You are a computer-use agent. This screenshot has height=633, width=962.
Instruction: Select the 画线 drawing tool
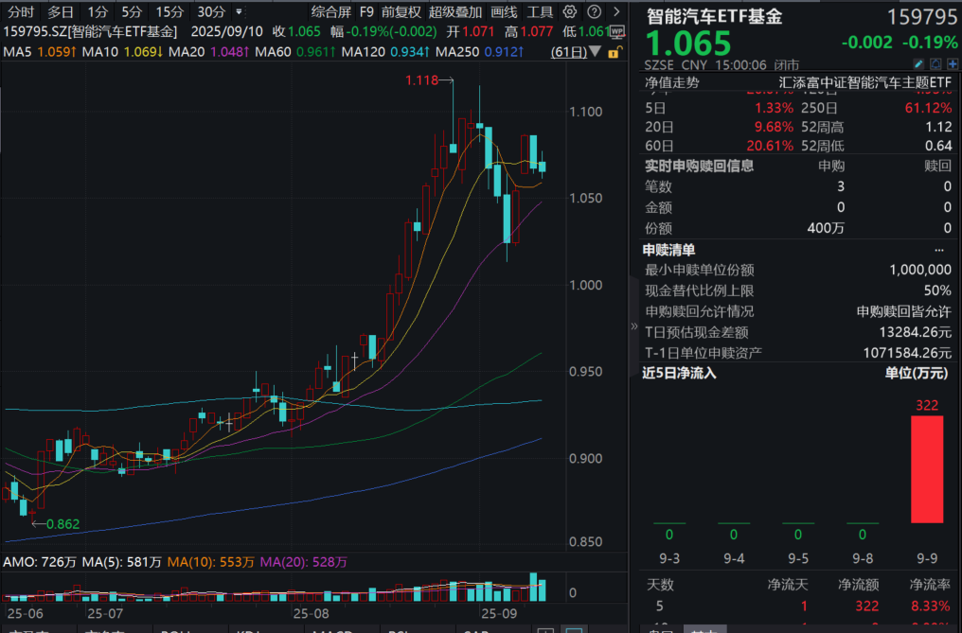pos(502,12)
